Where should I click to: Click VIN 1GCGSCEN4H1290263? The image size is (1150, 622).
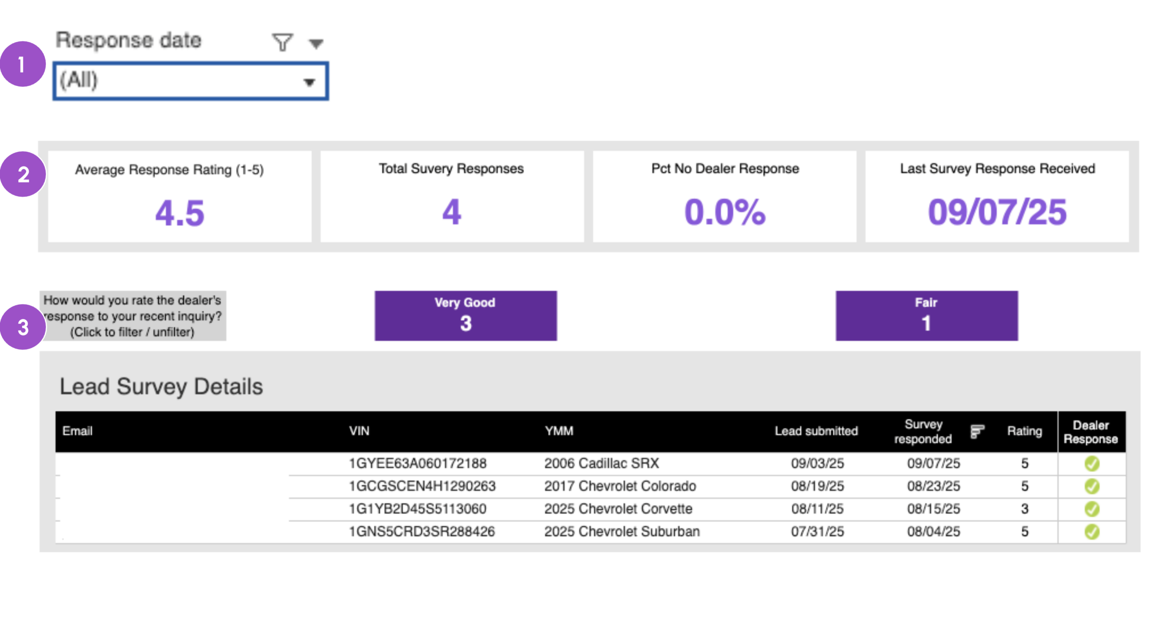pos(422,486)
